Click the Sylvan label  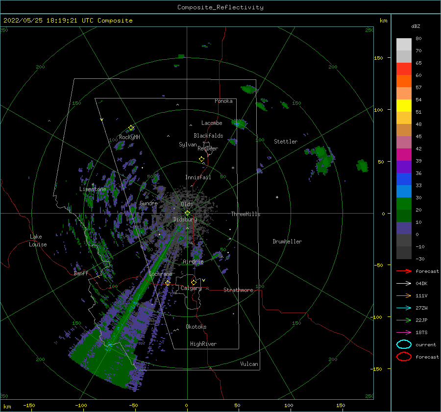pos(188,145)
